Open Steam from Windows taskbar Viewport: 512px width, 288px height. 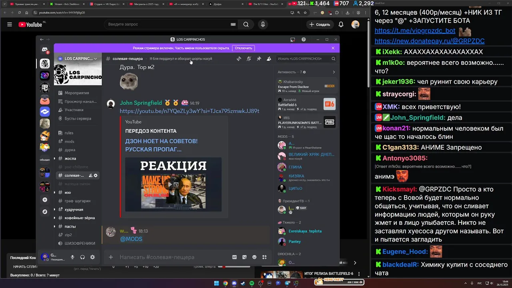(243, 283)
